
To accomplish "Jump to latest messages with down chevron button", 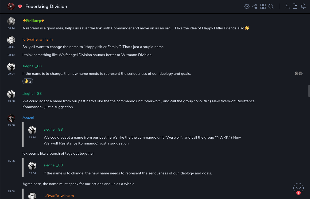I will pyautogui.click(x=299, y=188).
